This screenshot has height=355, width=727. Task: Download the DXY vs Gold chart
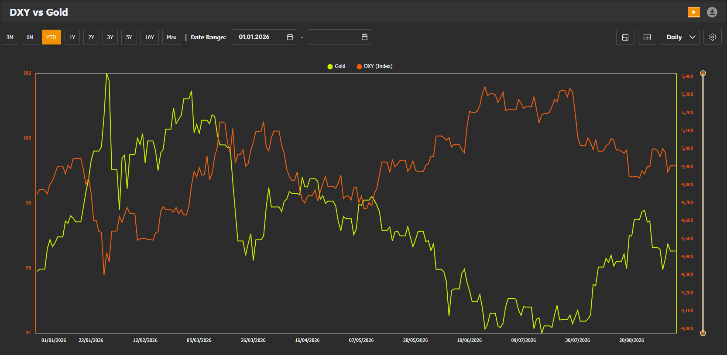[712, 12]
